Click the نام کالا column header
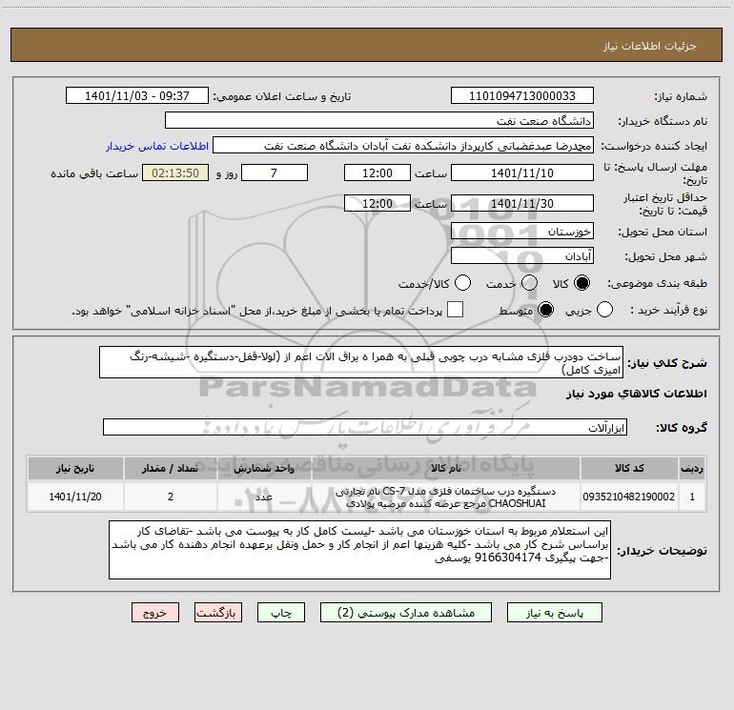Screen dimensions: 734x710 tap(446, 468)
